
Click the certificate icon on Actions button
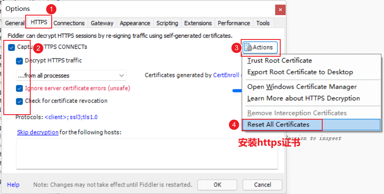[x=248, y=47]
